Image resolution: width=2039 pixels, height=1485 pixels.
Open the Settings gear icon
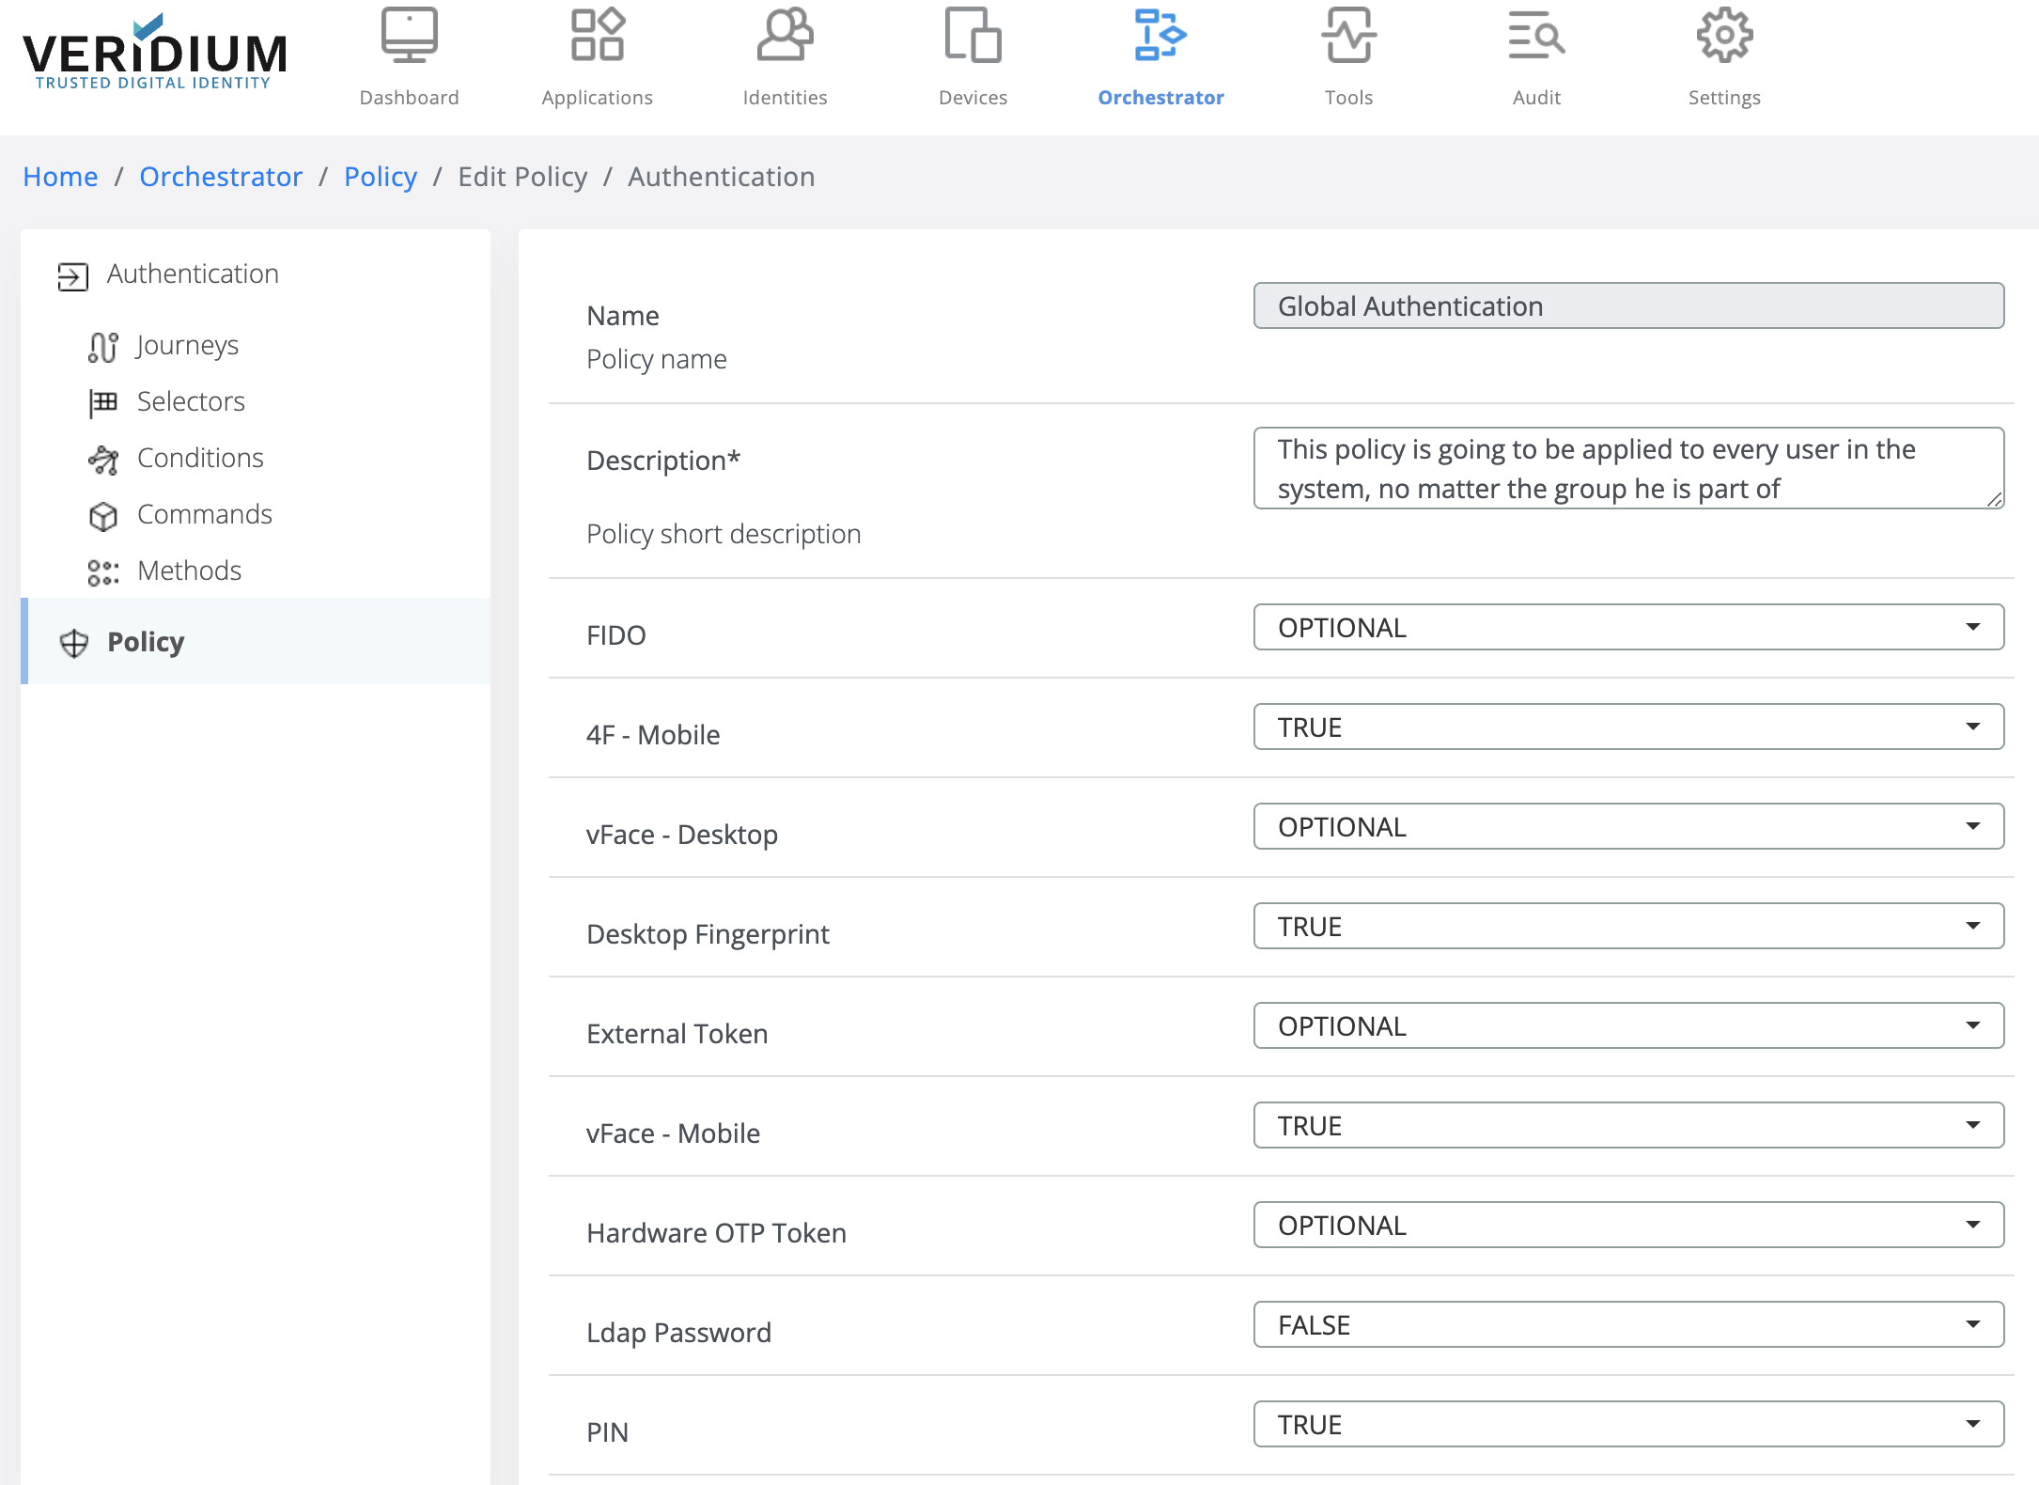[x=1724, y=36]
